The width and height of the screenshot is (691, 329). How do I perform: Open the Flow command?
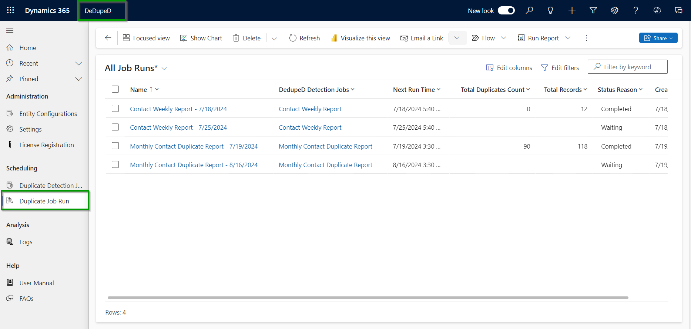pyautogui.click(x=483, y=38)
